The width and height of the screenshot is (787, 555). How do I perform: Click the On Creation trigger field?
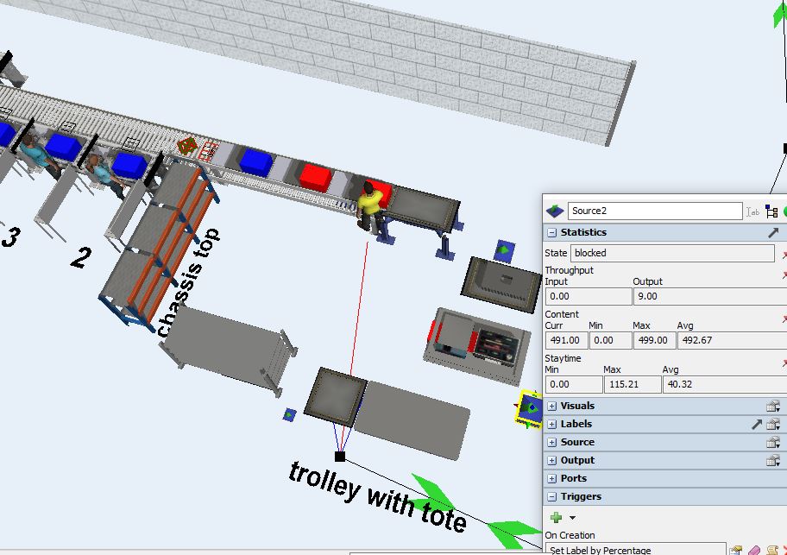click(634, 550)
